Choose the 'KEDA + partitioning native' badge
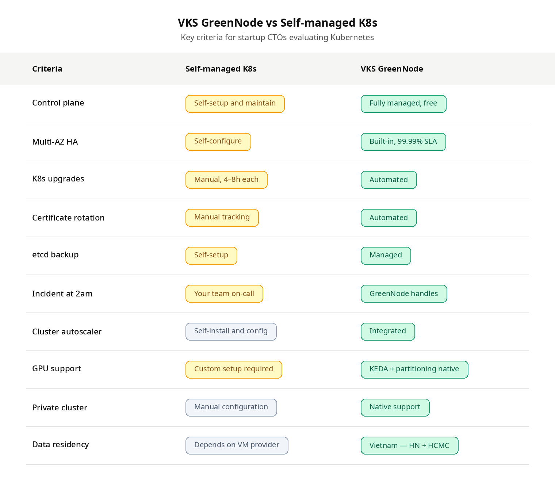The image size is (555, 479). click(x=414, y=369)
